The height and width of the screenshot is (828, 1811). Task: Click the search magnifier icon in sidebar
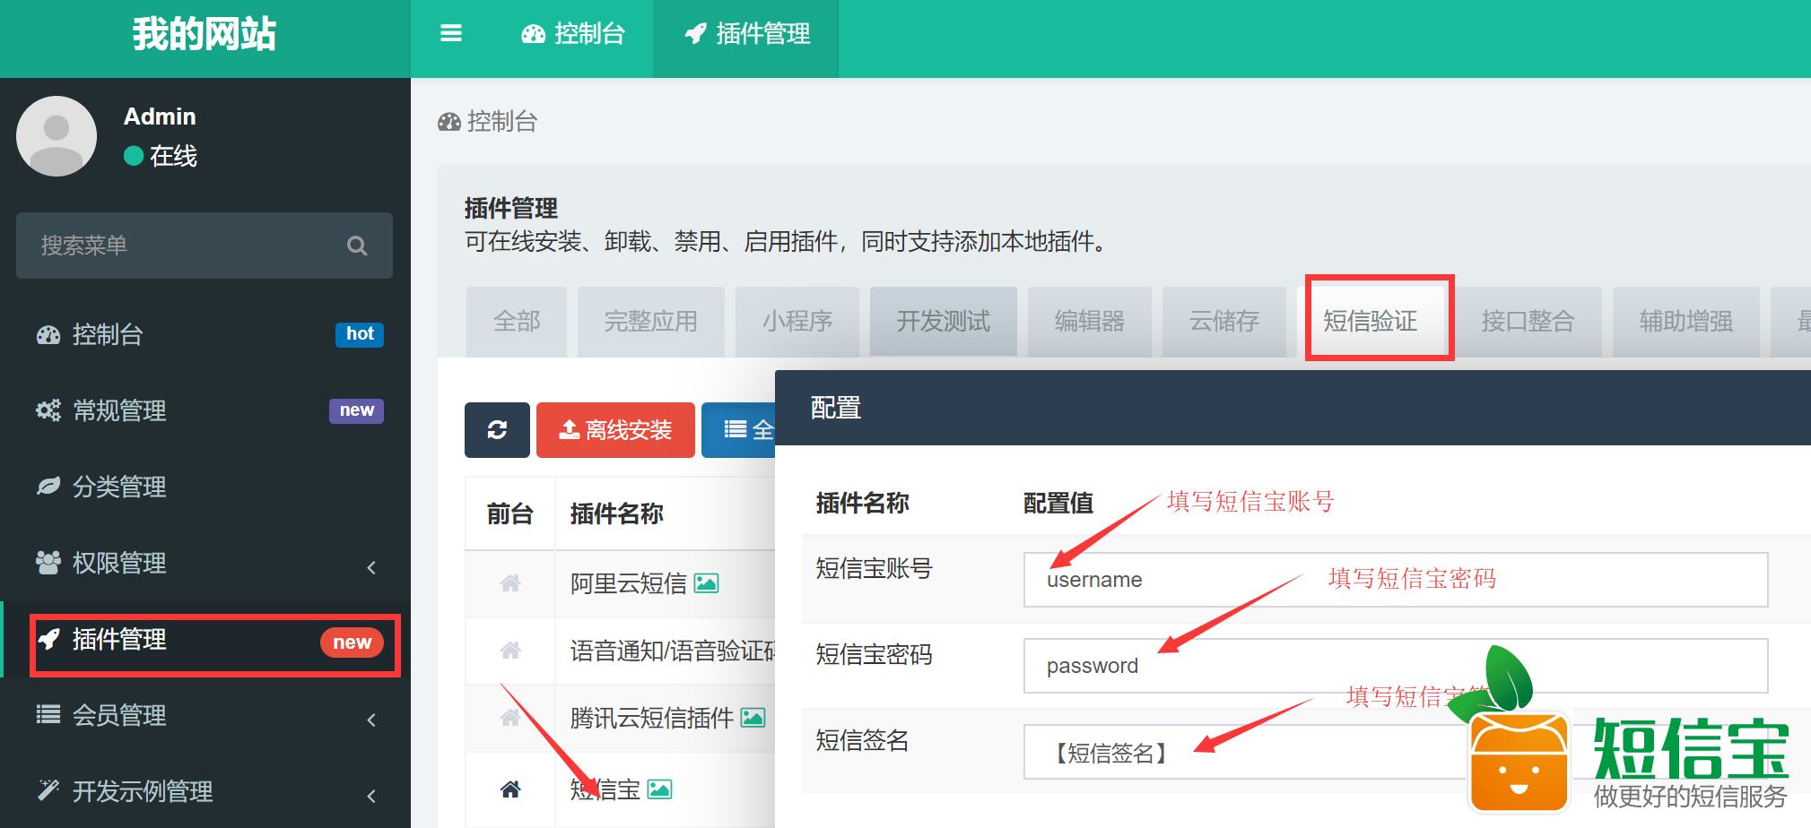357,246
